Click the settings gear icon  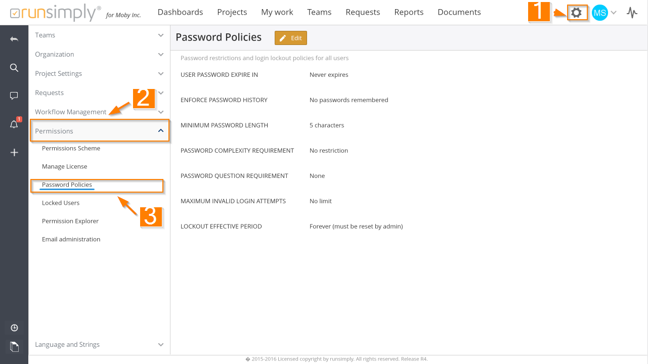click(x=576, y=13)
